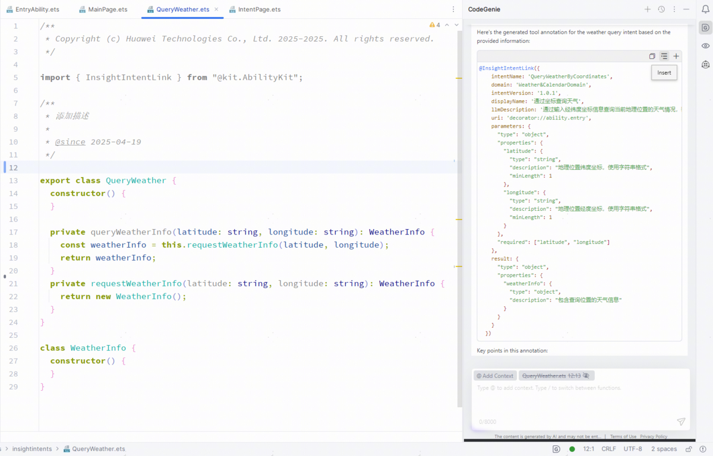
Task: Open the UTF-8 file encoding selector
Action: tap(633, 449)
